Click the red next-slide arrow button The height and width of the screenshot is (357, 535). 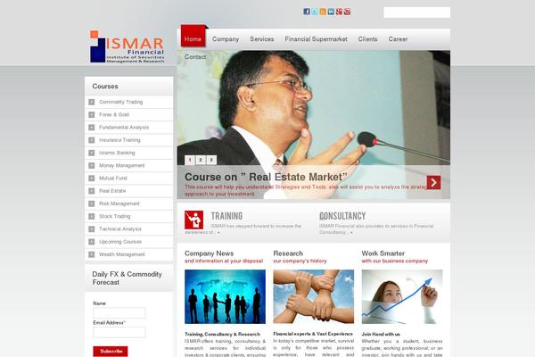[x=433, y=182]
